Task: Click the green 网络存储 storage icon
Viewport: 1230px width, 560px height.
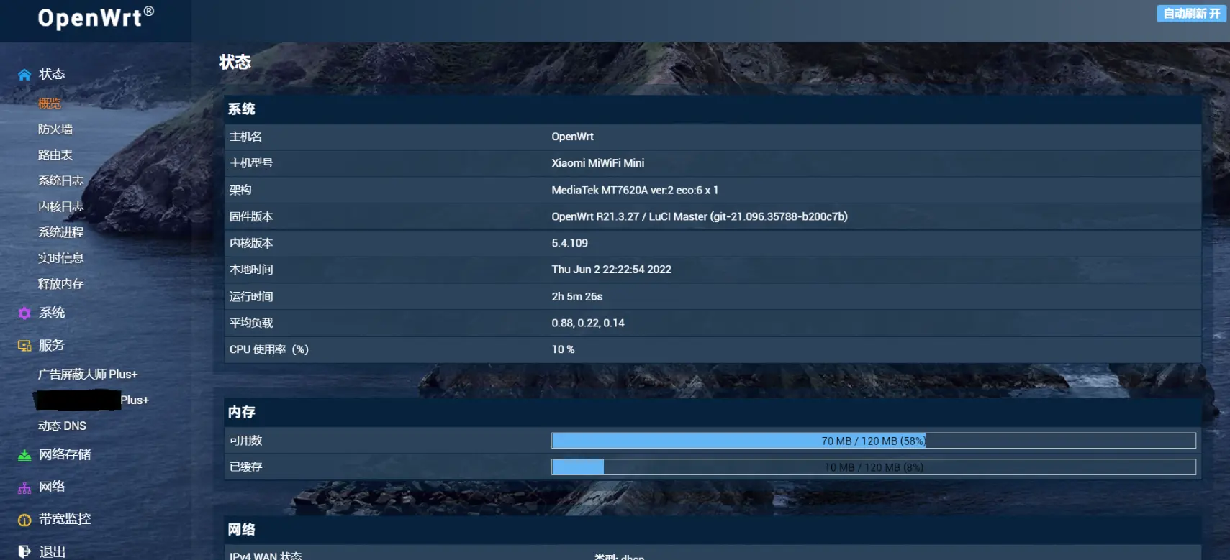Action: 24,455
